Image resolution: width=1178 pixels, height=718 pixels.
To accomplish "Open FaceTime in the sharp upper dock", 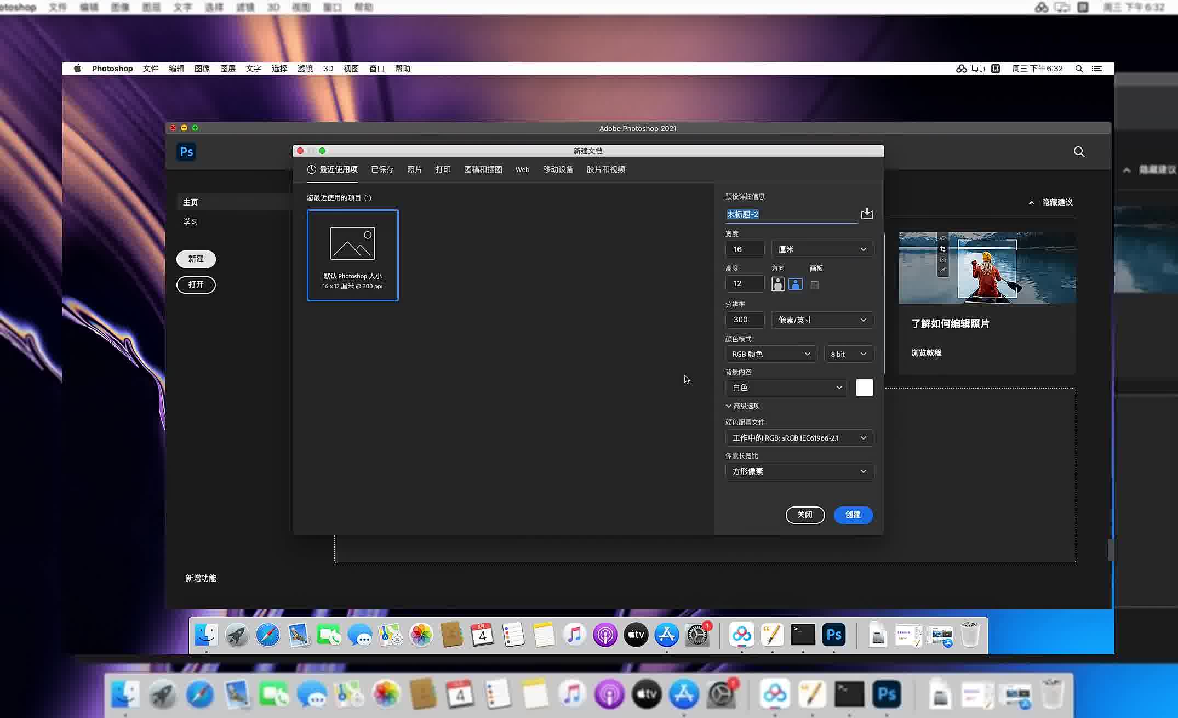I will coord(329,635).
